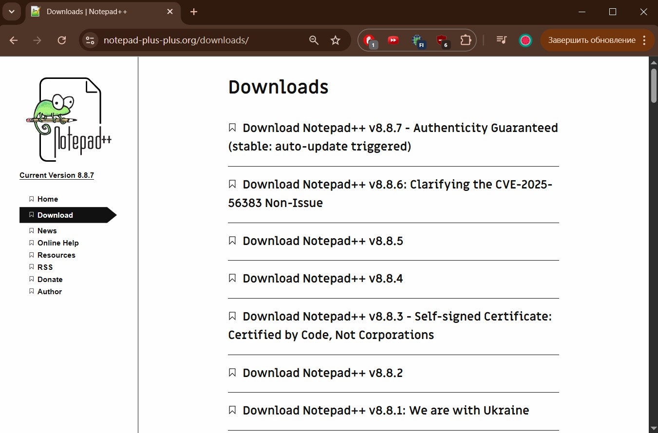Open the globe FI extension icon
Viewport: 658px width, 433px height.
coord(418,41)
